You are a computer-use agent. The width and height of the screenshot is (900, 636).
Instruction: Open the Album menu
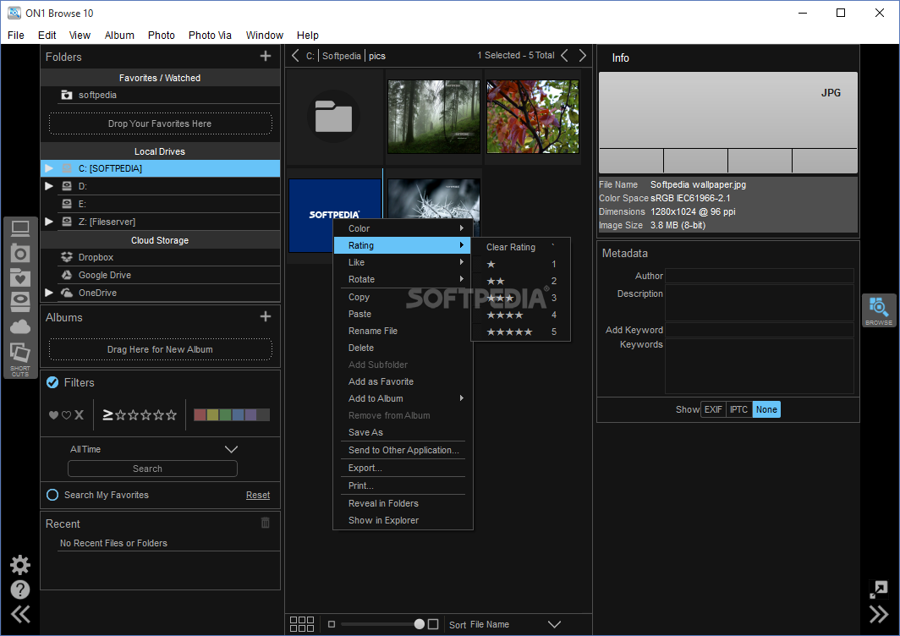coord(119,35)
